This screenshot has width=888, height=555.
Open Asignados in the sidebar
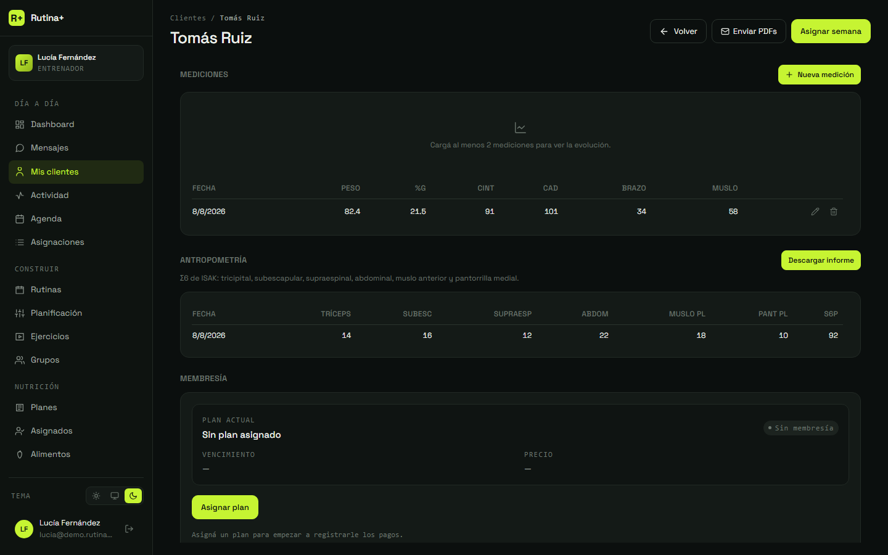[x=76, y=431]
